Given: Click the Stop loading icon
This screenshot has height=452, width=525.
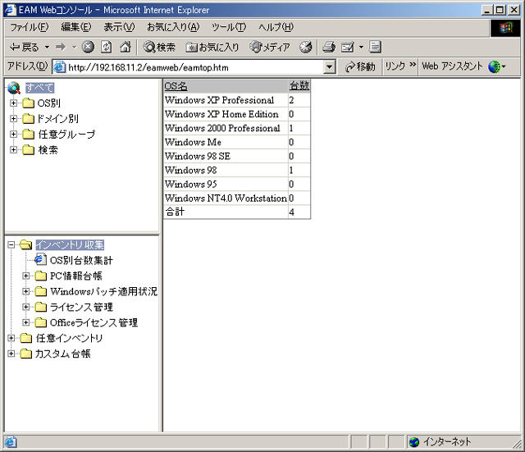Looking at the screenshot, I should (88, 48).
